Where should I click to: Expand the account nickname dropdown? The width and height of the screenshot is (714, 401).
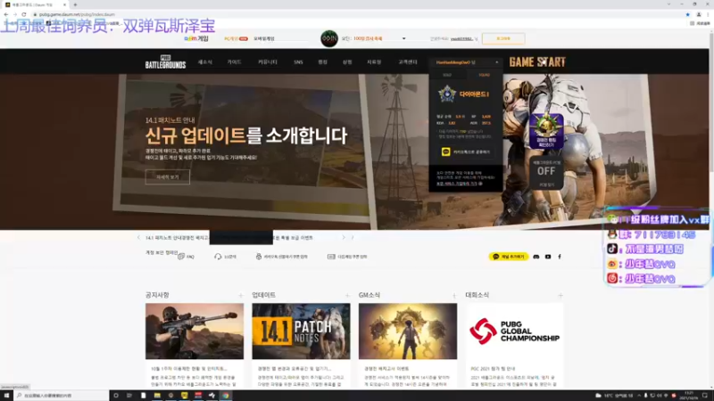pos(497,62)
